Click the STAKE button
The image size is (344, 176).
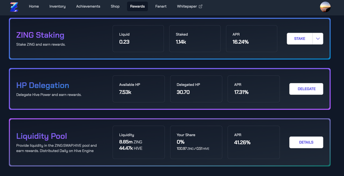(x=300, y=39)
